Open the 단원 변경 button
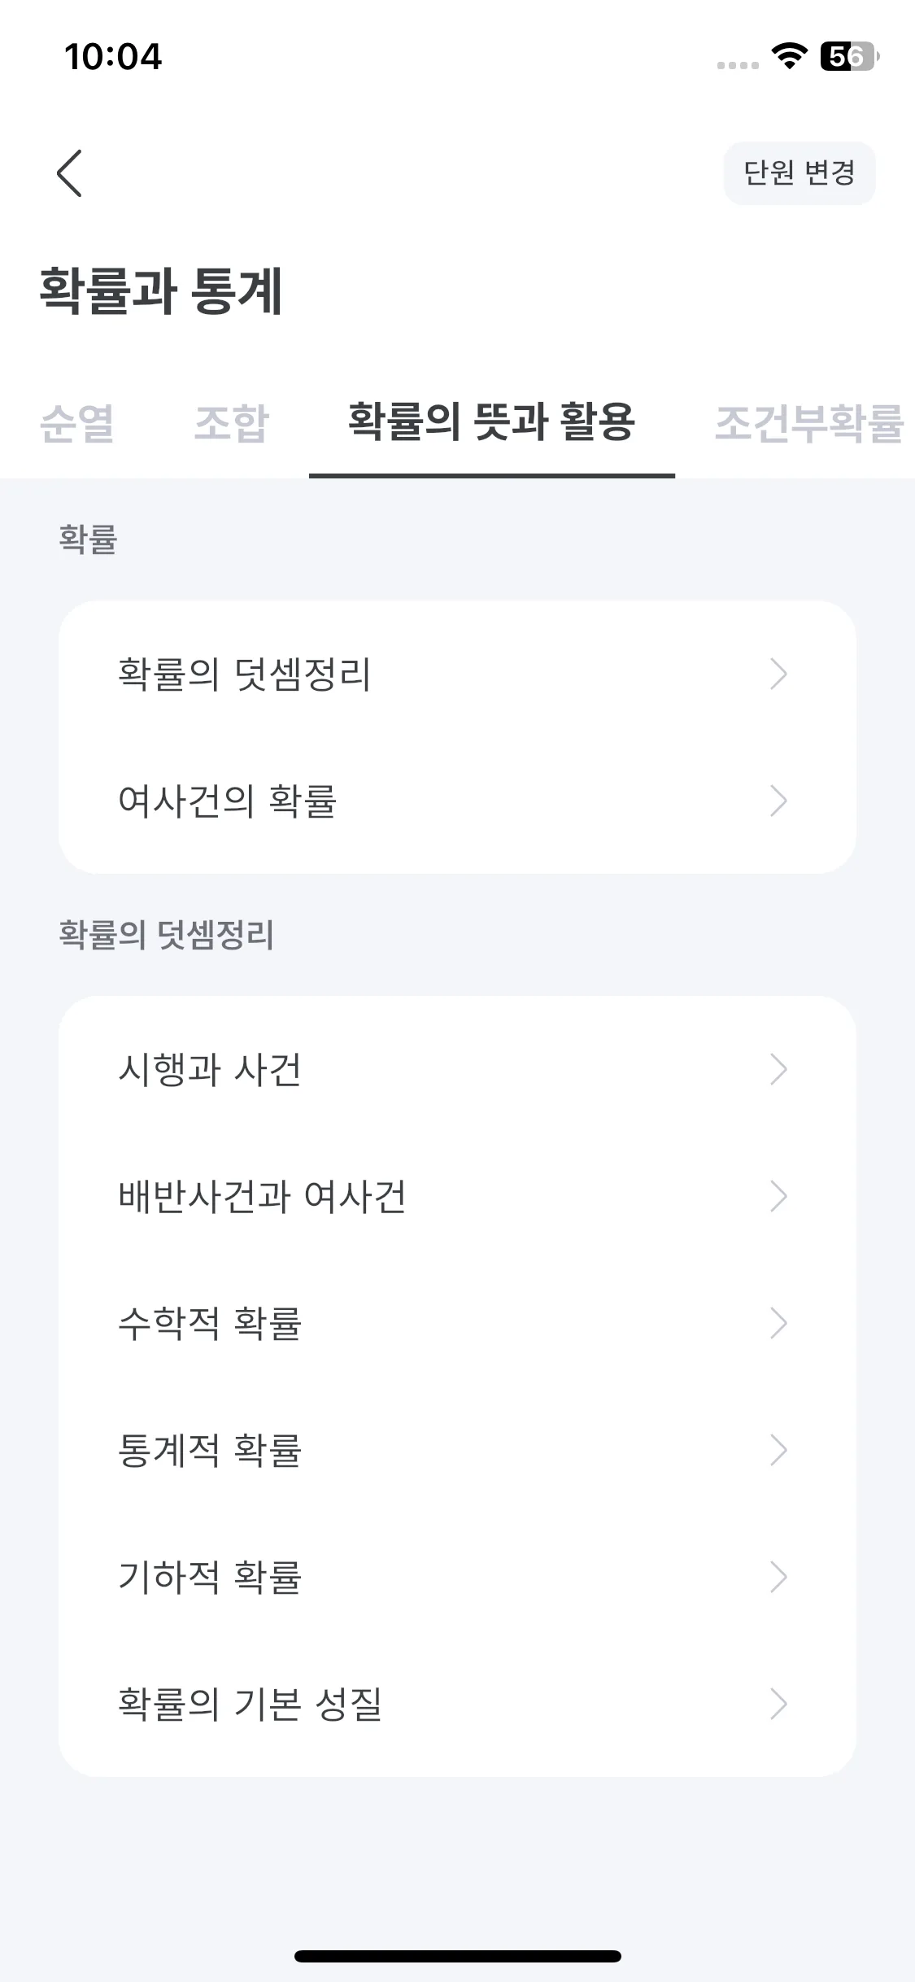Screen dimensions: 915x1982 800,172
